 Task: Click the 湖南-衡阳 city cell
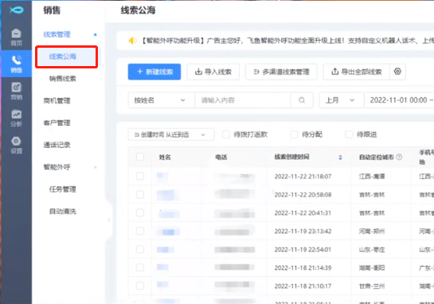click(372, 267)
